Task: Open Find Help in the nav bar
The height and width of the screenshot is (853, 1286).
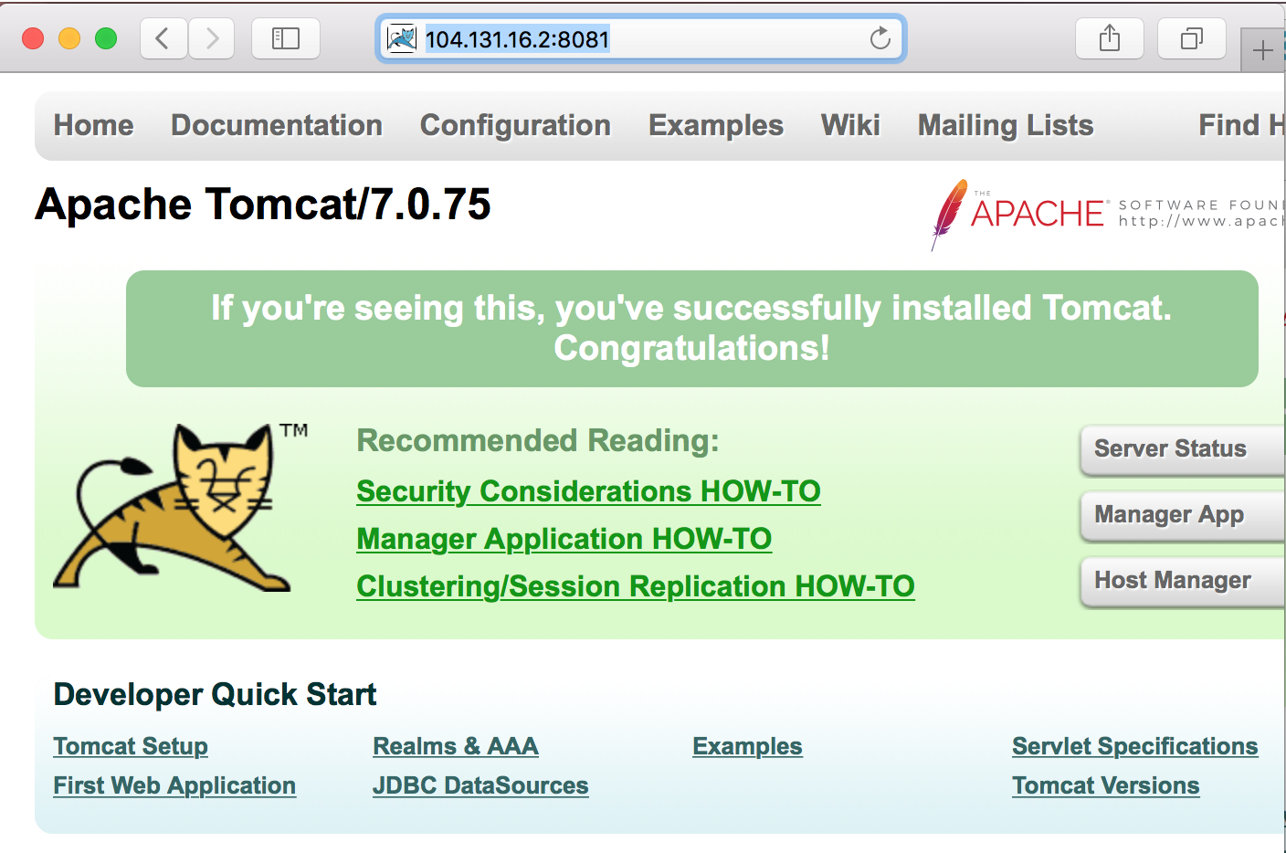Action: 1241,125
